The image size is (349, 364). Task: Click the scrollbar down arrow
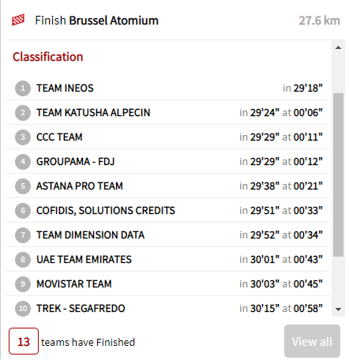[x=339, y=310]
